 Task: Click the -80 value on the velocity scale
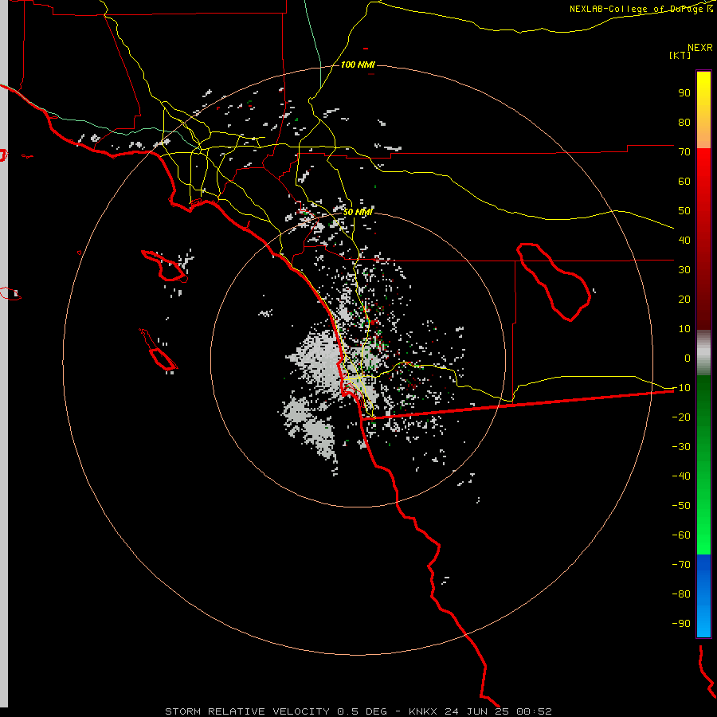pyautogui.click(x=681, y=594)
